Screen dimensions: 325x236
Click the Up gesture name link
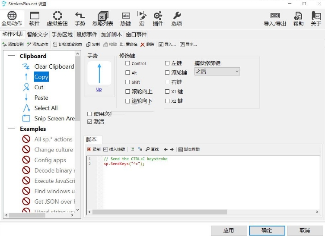(x=99, y=89)
